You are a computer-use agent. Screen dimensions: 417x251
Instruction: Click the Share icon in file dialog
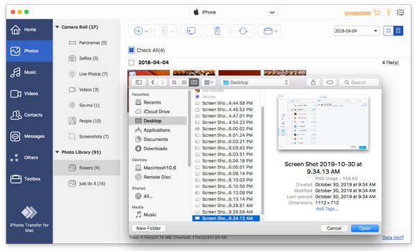pyautogui.click(x=313, y=82)
